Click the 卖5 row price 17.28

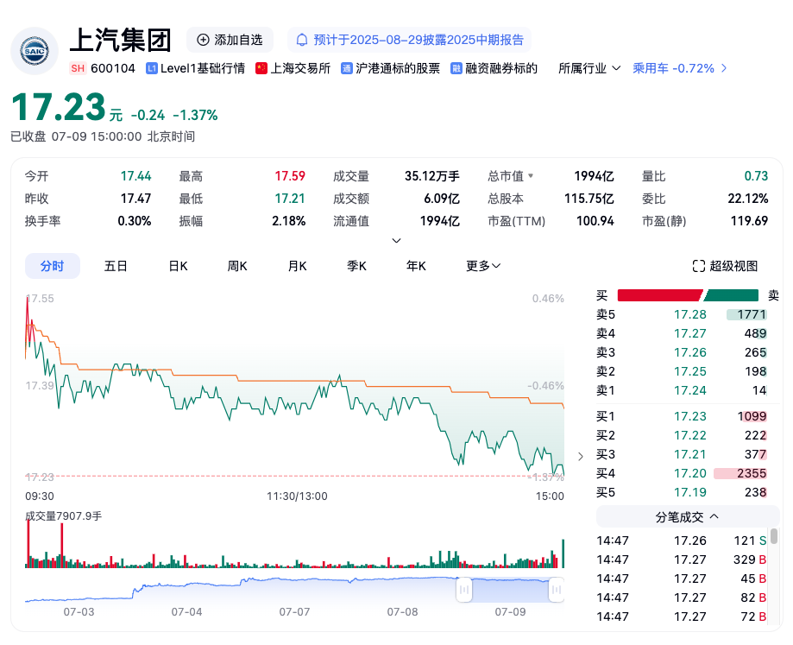pyautogui.click(x=689, y=314)
